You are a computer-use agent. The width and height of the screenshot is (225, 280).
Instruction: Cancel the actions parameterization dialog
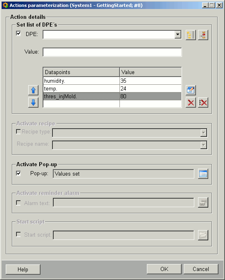[201, 269]
